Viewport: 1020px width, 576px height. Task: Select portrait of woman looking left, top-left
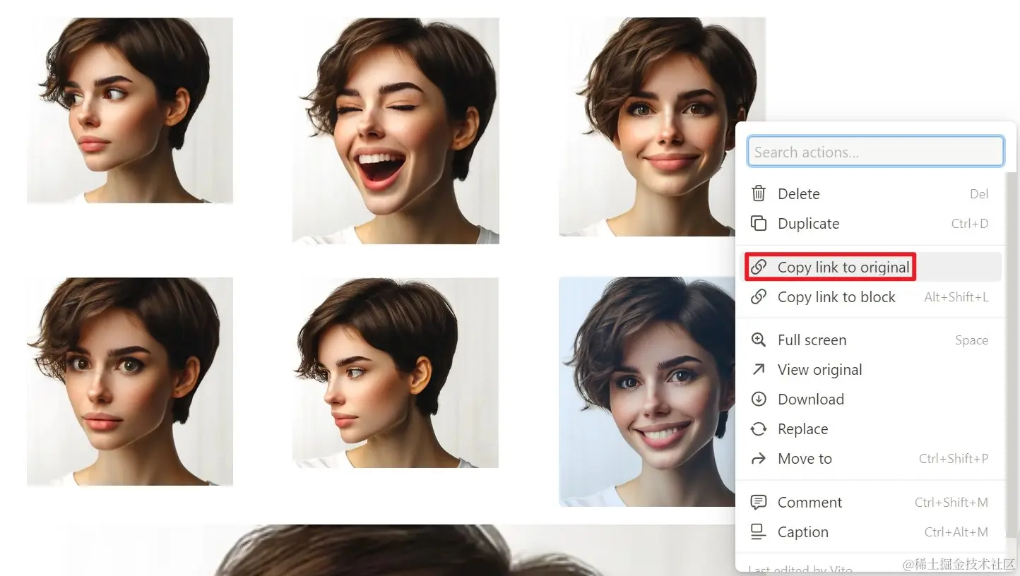130,110
